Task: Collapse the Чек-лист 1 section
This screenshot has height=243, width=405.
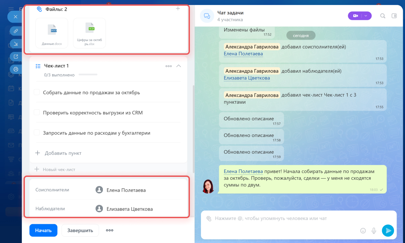Action: (x=179, y=66)
